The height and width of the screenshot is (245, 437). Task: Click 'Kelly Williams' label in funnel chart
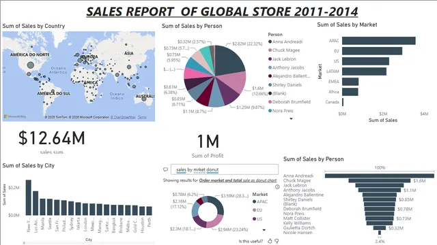[x=297, y=223]
